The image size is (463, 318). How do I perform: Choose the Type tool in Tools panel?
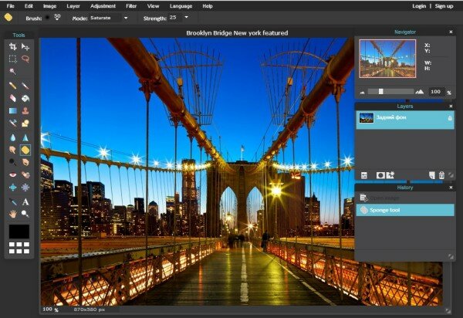[25, 201]
